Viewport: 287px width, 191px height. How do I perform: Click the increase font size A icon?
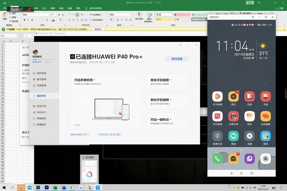point(59,15)
